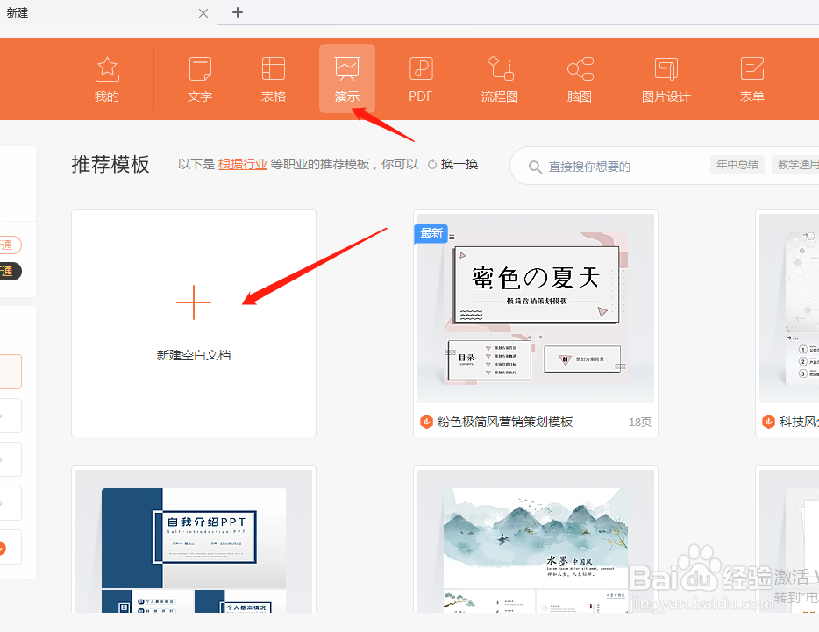Click the orange badge beside 科技风

coord(768,422)
